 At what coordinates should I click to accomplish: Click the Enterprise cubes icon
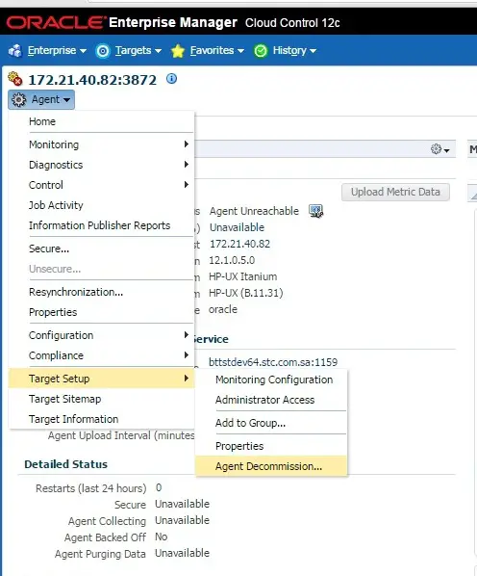15,51
